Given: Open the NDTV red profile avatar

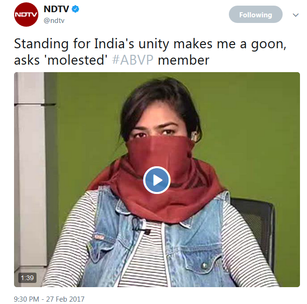Looking at the screenshot, I should click(x=26, y=15).
